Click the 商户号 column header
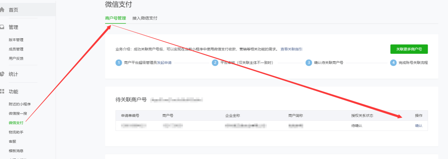 pos(168,116)
